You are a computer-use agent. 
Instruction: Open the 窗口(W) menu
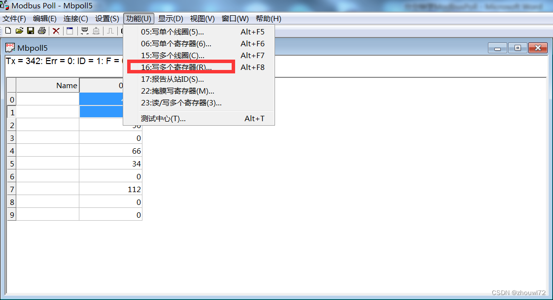click(x=235, y=19)
